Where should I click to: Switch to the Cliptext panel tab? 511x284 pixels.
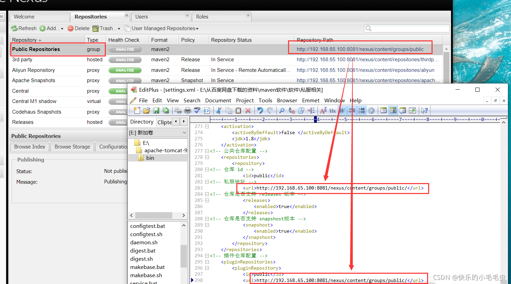point(164,122)
